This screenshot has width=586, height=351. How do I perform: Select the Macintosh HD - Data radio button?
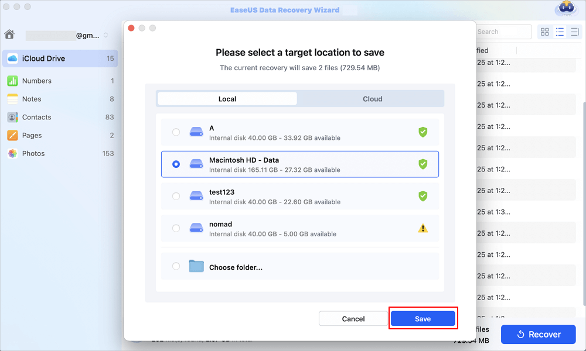[176, 164]
